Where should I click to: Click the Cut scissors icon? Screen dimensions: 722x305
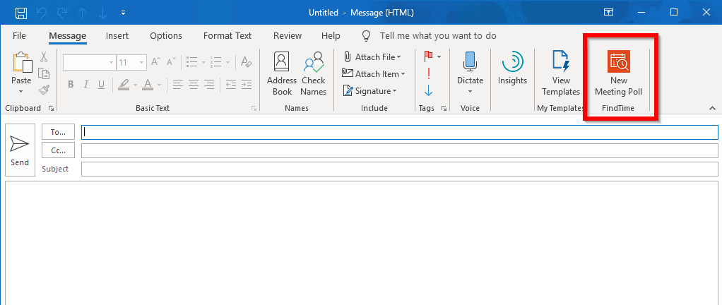pyautogui.click(x=44, y=56)
